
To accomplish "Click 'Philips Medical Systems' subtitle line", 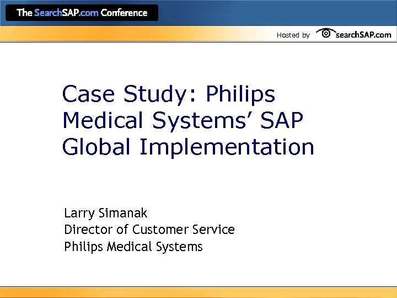I will [133, 247].
